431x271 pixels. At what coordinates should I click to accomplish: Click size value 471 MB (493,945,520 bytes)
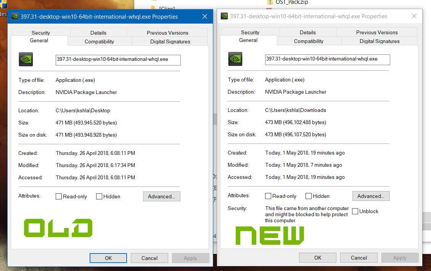click(x=86, y=123)
